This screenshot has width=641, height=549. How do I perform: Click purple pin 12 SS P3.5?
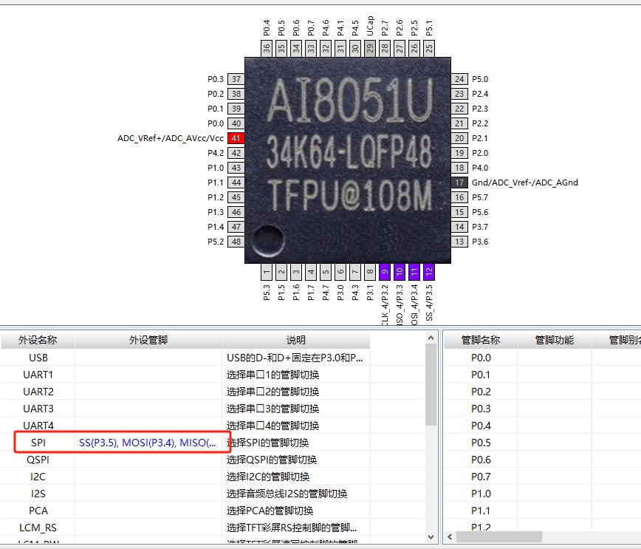pyautogui.click(x=429, y=272)
